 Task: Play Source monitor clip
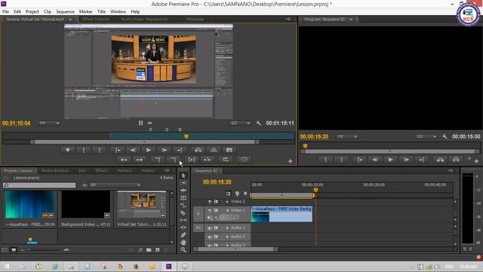point(149,150)
